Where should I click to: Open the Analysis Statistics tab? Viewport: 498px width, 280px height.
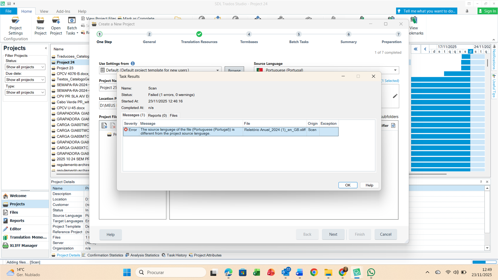(145, 255)
